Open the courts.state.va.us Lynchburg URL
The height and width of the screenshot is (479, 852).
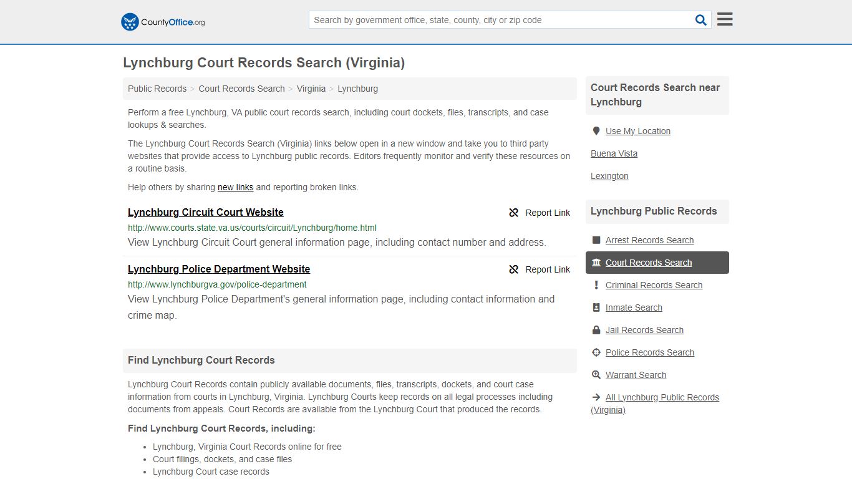252,228
